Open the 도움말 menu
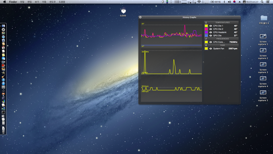The width and height of the screenshot is (273, 154). pos(62,2)
